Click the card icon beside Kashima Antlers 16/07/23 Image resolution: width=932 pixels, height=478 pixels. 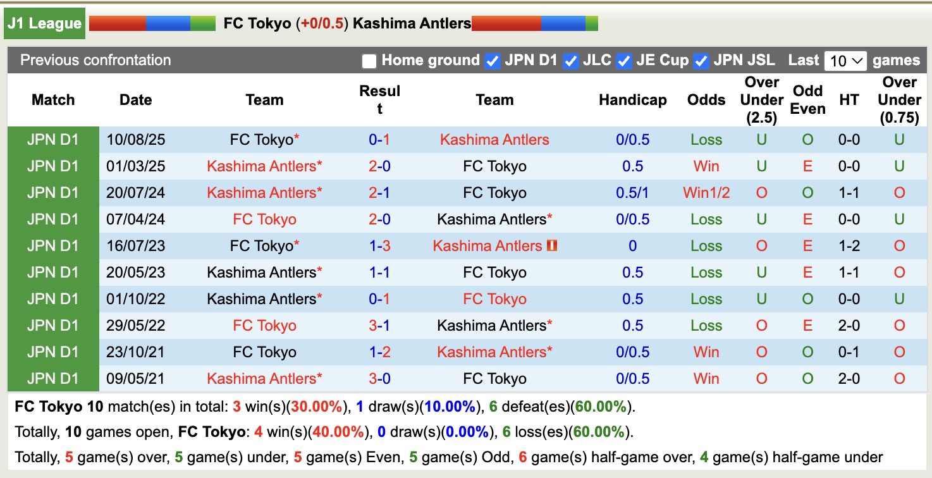tap(553, 245)
